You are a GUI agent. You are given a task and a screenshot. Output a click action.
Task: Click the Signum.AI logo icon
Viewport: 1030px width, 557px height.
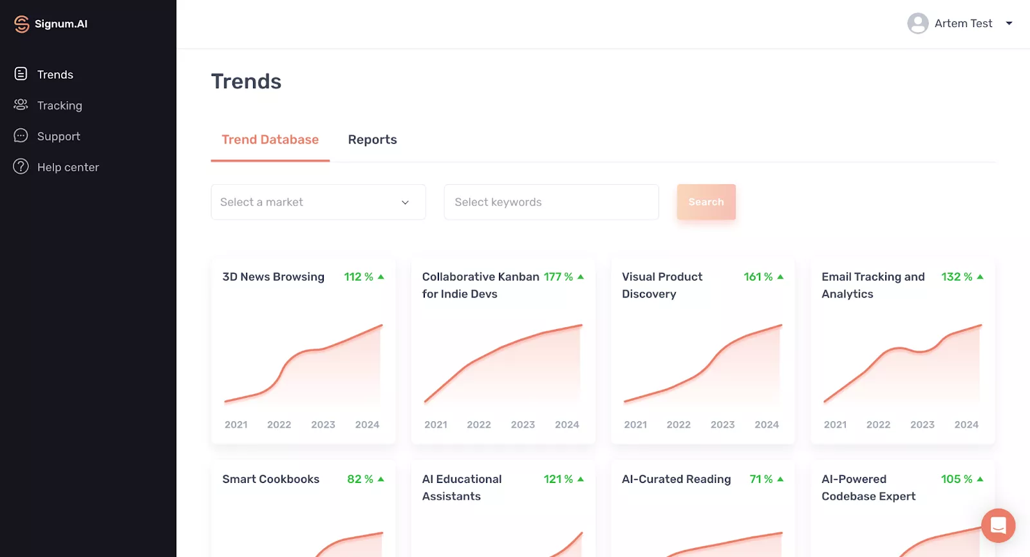coord(21,24)
